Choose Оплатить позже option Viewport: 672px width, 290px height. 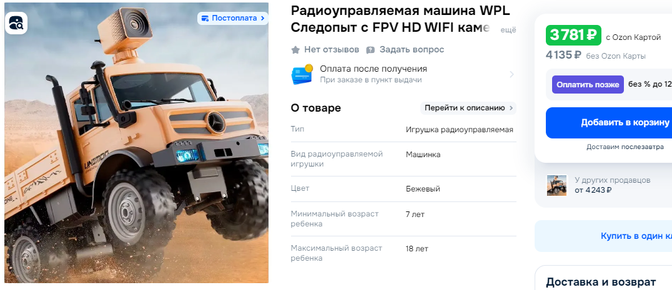click(588, 85)
